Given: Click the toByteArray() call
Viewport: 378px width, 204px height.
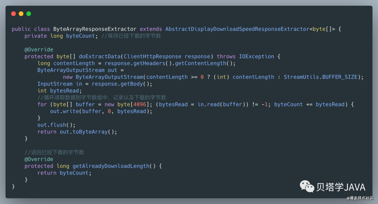Looking at the screenshot, I should [x=93, y=132].
